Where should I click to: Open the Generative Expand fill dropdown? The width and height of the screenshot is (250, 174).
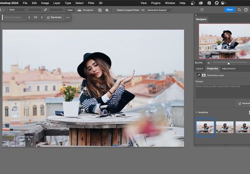tap(160, 10)
